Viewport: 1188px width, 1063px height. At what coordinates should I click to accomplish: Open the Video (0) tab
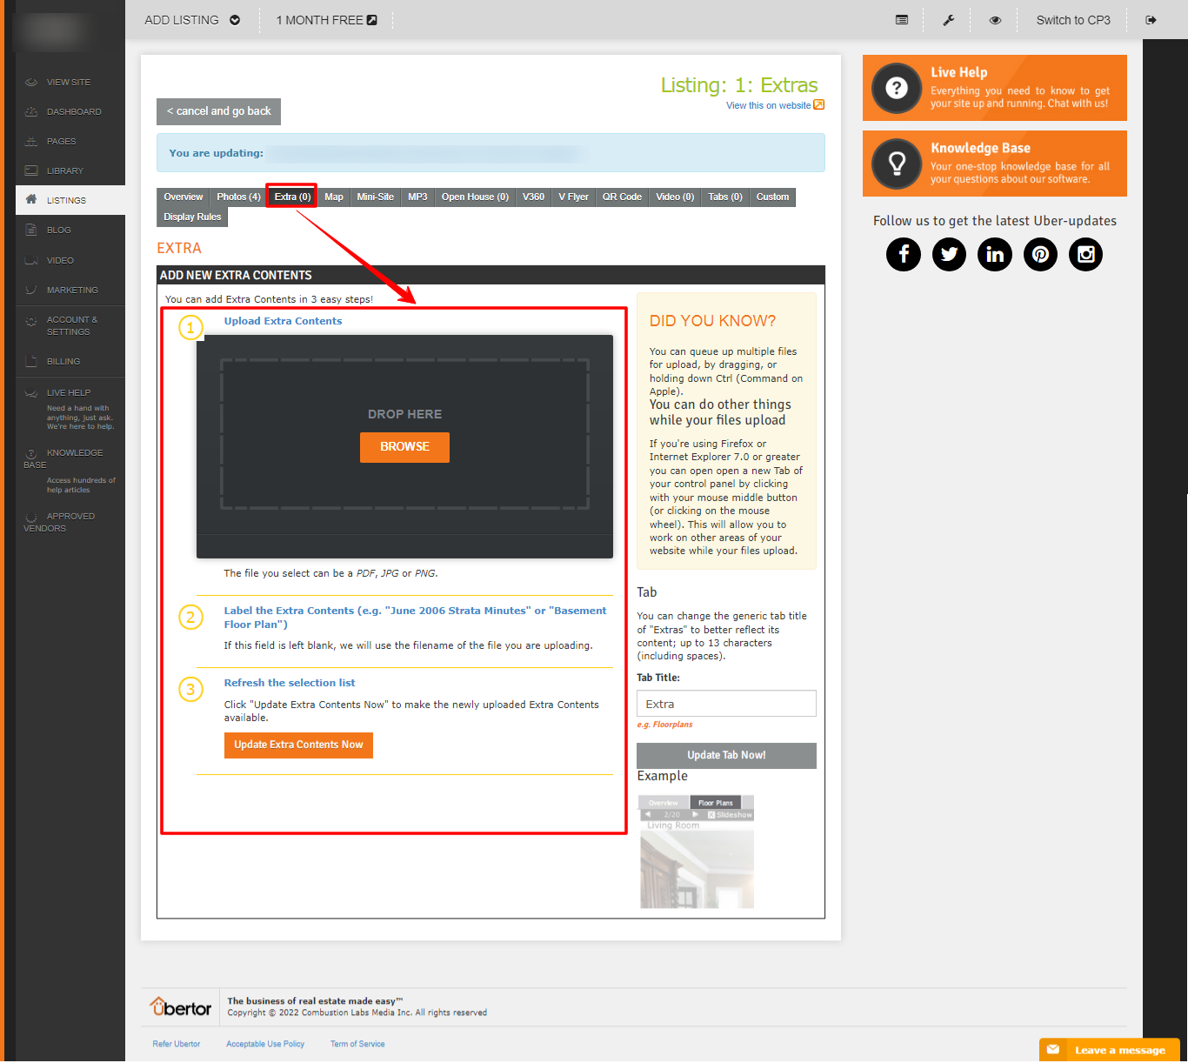(675, 197)
